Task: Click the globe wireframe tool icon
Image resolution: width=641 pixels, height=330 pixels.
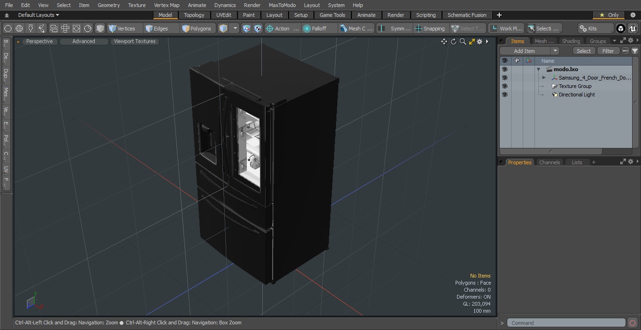Action: coord(19,29)
